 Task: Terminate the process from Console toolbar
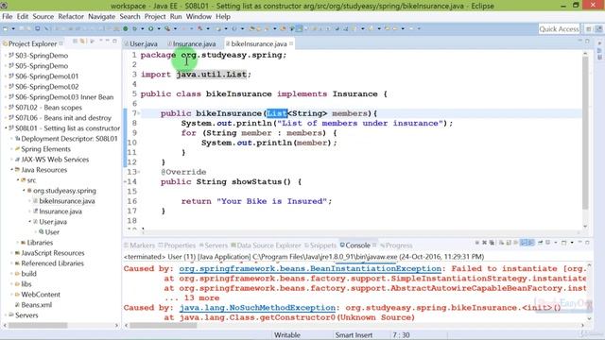(x=476, y=243)
